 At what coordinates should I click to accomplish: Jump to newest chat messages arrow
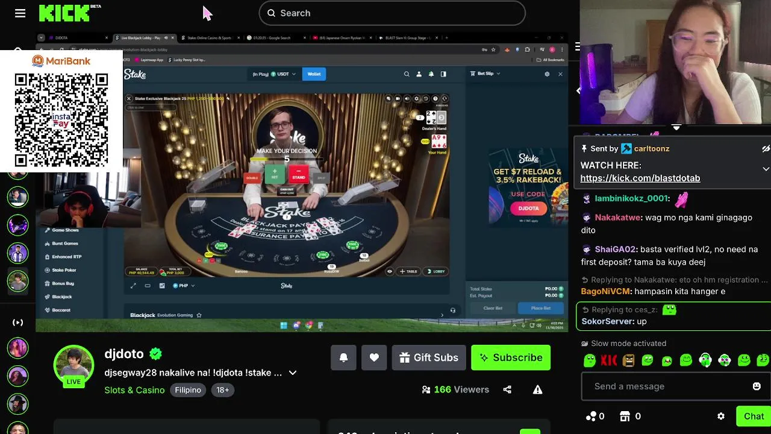676,128
